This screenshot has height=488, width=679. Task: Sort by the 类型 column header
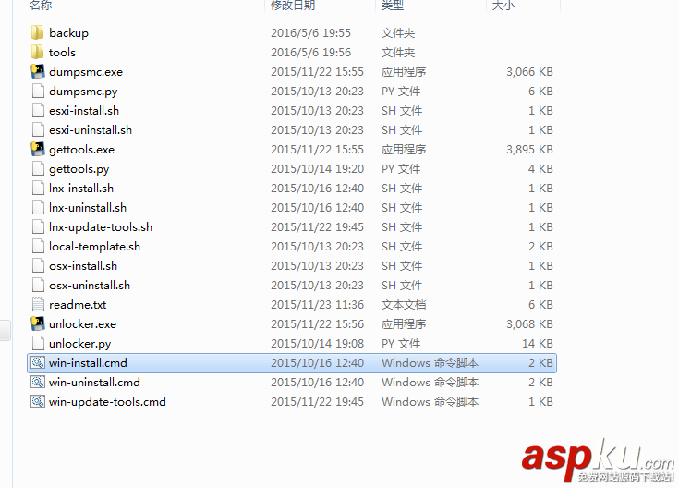coord(393,6)
